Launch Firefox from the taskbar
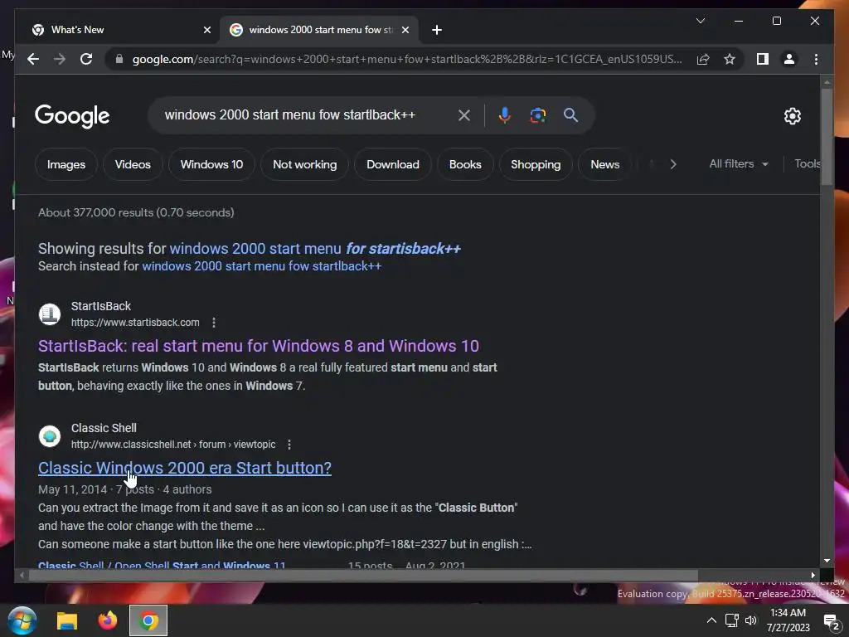849x637 pixels. point(107,620)
